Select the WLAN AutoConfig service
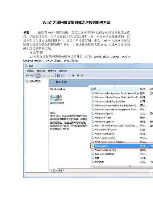The height and width of the screenshot is (216, 153). tap(122, 138)
